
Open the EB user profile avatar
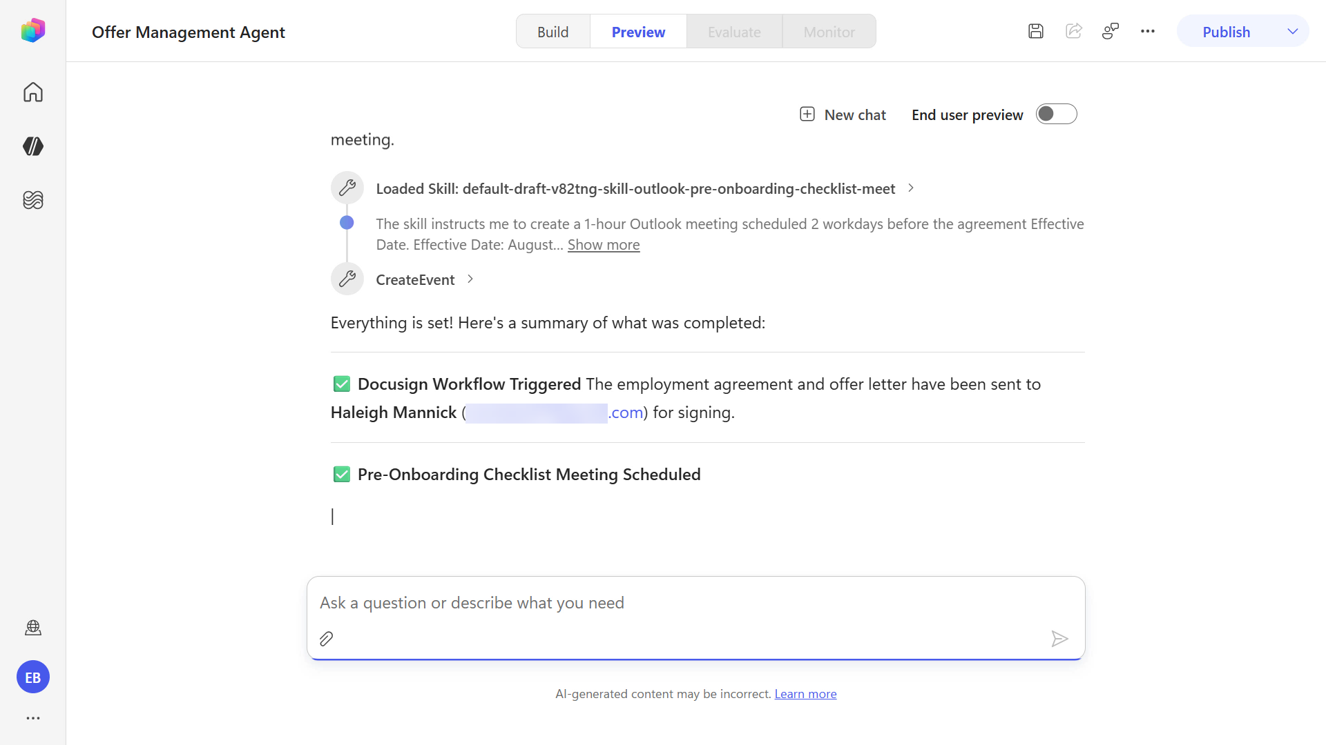pos(33,677)
